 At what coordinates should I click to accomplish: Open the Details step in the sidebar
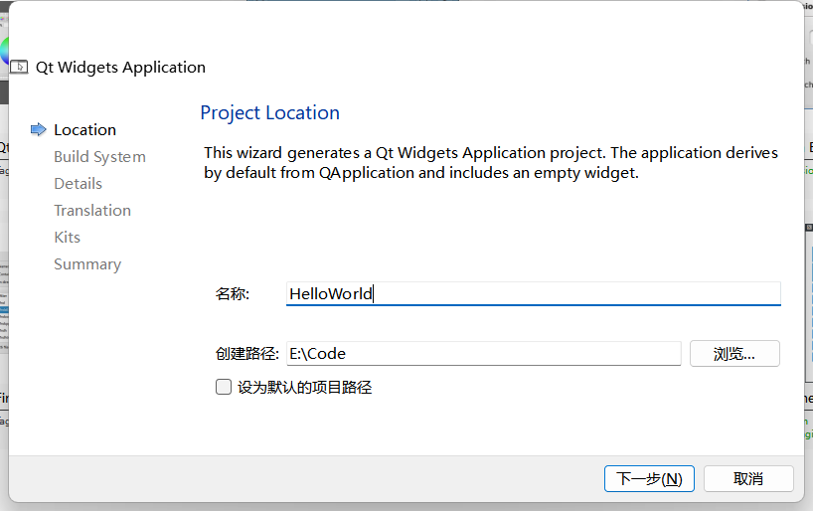[78, 183]
